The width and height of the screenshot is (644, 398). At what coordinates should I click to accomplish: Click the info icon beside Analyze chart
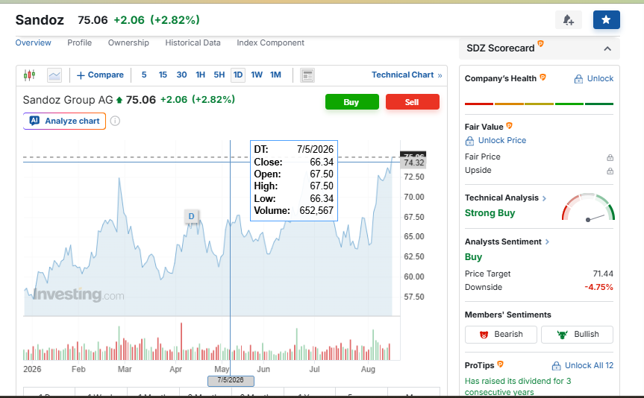pyautogui.click(x=115, y=121)
